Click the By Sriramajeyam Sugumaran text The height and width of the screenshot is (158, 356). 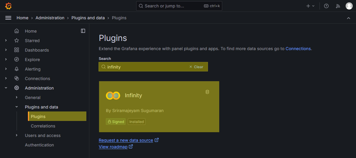pos(135,111)
